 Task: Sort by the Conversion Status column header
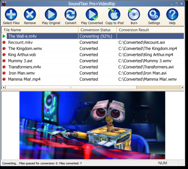(97, 30)
